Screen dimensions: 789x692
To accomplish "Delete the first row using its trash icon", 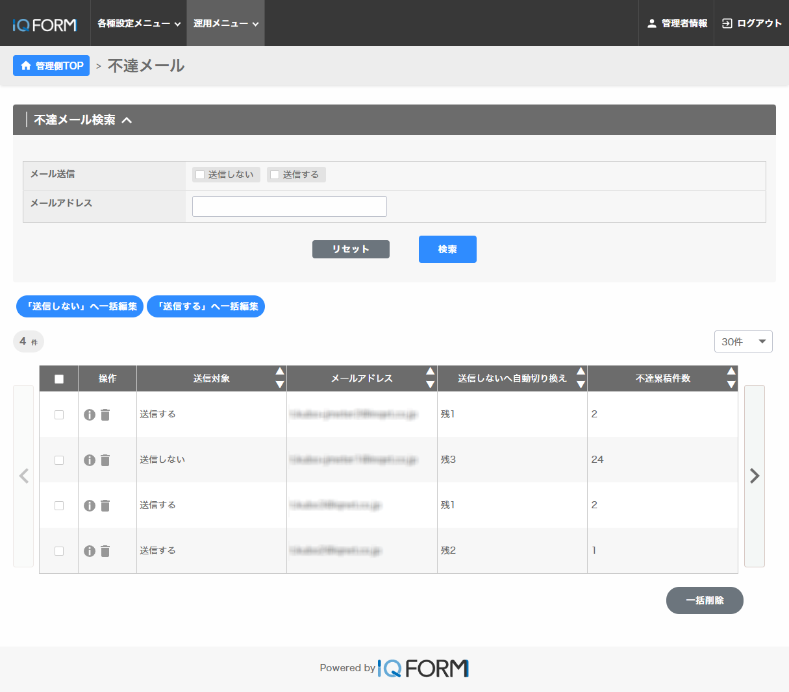I will 105,415.
